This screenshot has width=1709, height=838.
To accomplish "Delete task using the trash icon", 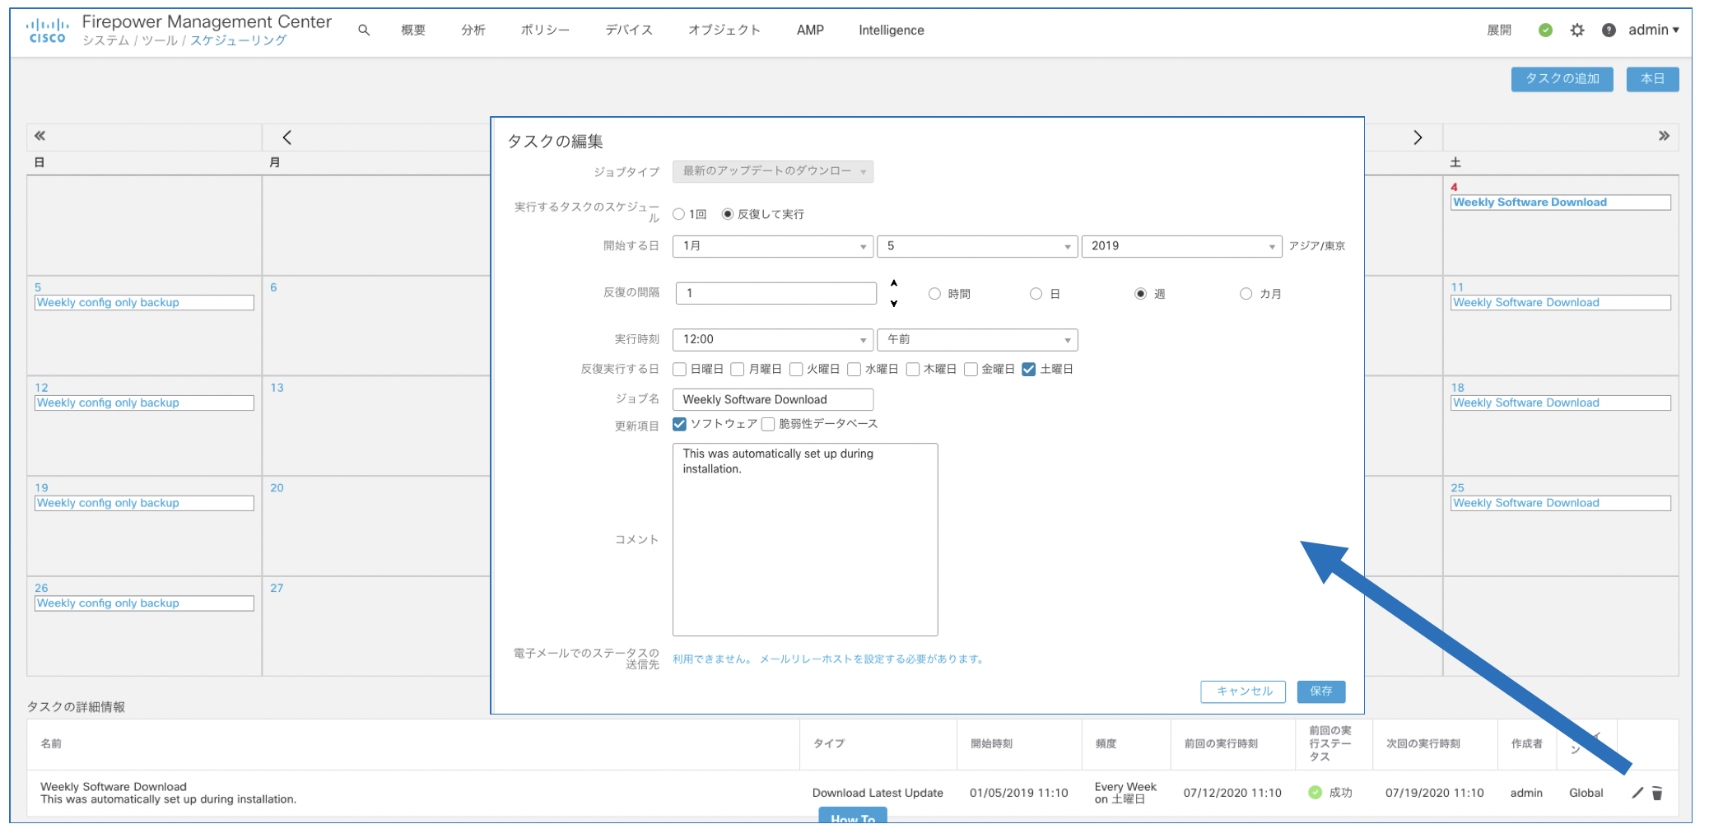I will tap(1657, 793).
